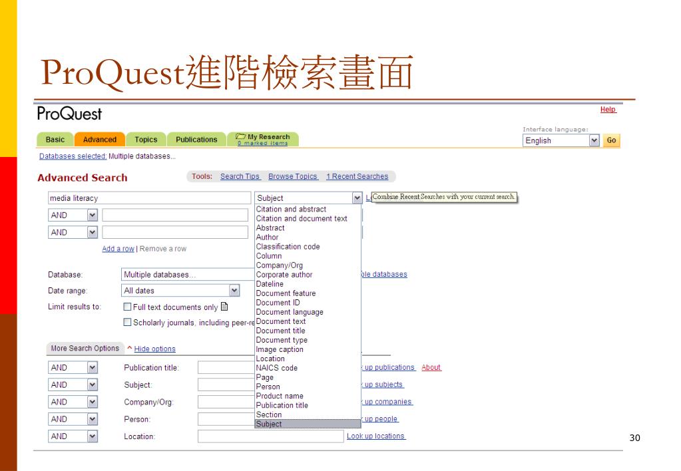Screen dimensions: 681x471
Task: Open Look up locations link
Action: [376, 436]
